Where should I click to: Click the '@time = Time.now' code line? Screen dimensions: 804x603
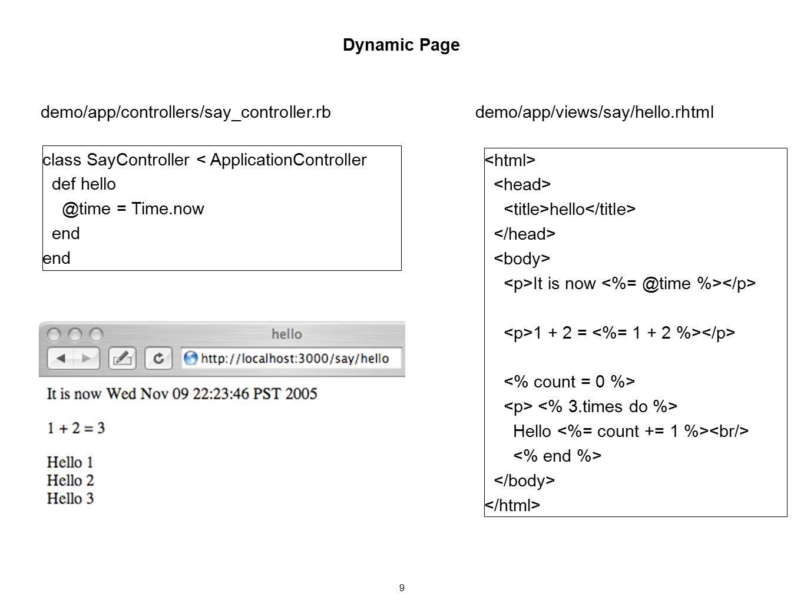tap(133, 209)
